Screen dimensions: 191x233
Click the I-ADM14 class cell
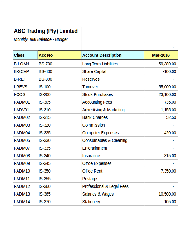click(x=22, y=202)
